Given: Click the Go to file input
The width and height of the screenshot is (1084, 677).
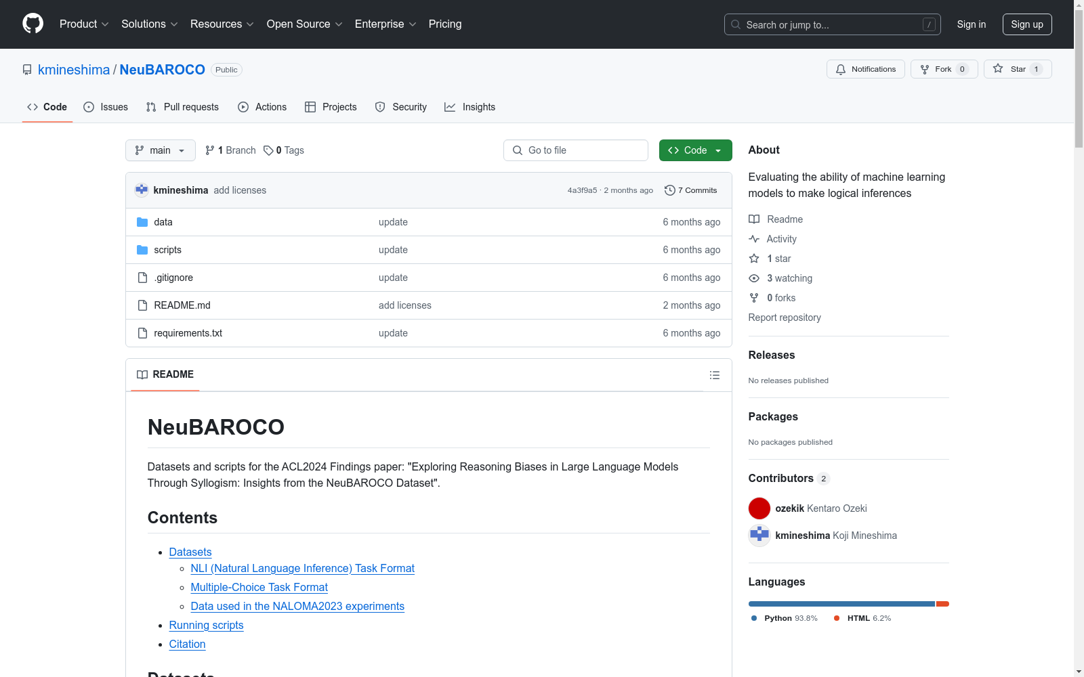Looking at the screenshot, I should 576,150.
